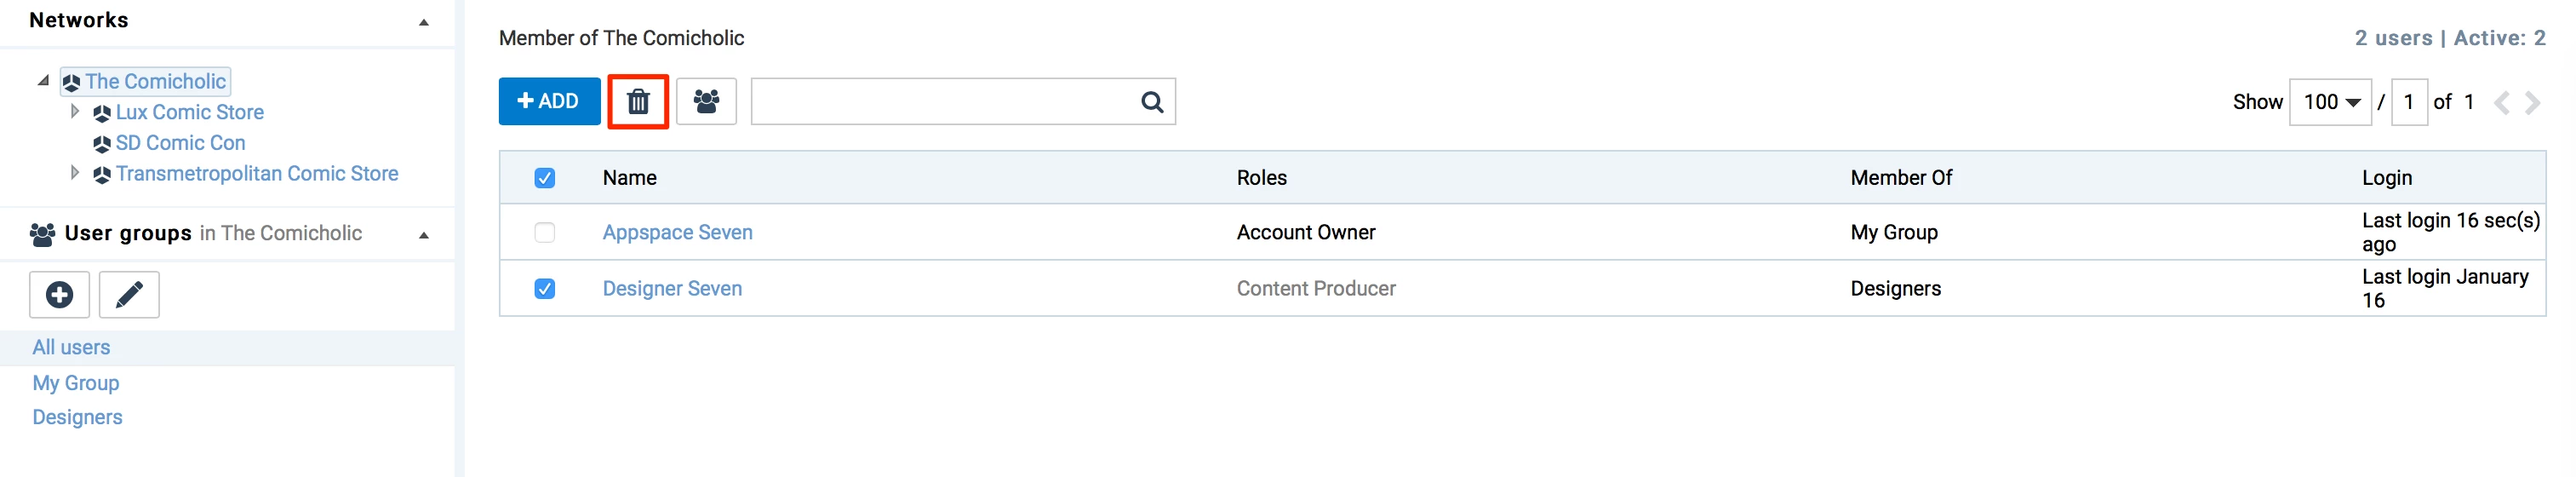Click the search magnifier icon

click(1152, 102)
